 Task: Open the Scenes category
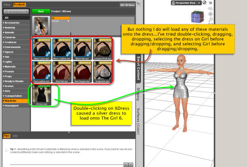coord(16,86)
